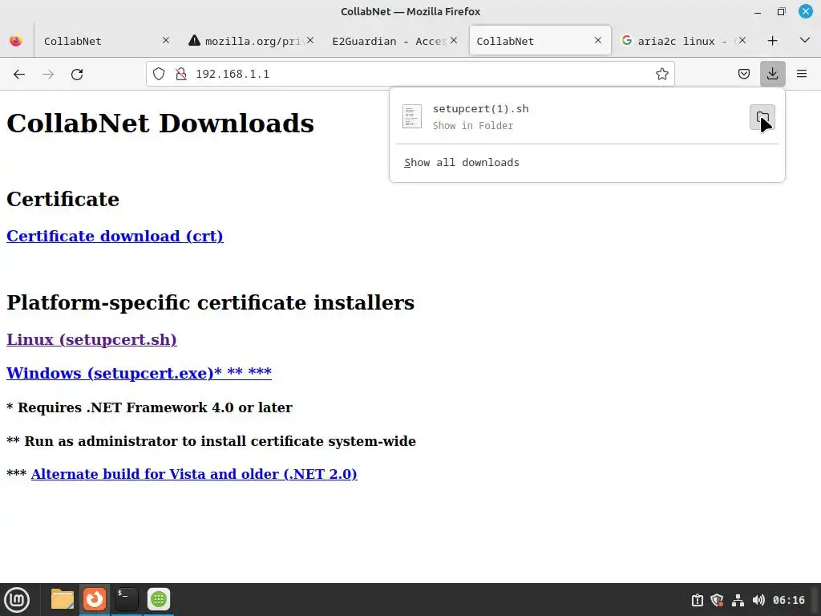Click the setupcert(1).sh file icon
This screenshot has width=821, height=616.
pos(412,116)
